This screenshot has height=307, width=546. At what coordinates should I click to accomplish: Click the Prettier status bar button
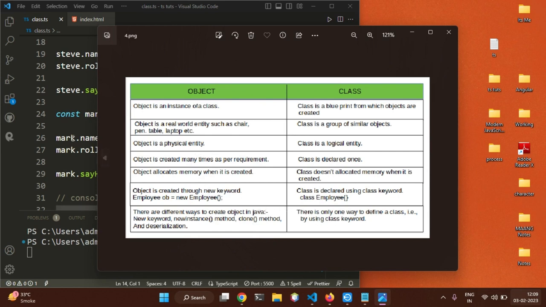tap(319, 284)
